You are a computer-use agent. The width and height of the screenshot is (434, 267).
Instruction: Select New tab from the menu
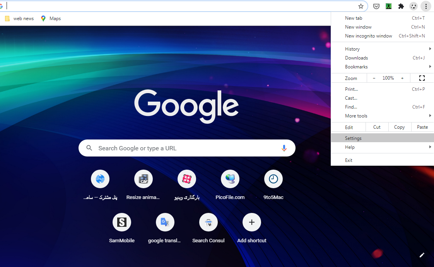(x=382, y=18)
